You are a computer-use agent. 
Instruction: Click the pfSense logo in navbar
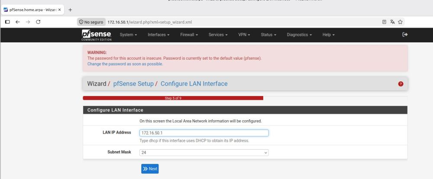click(x=97, y=35)
